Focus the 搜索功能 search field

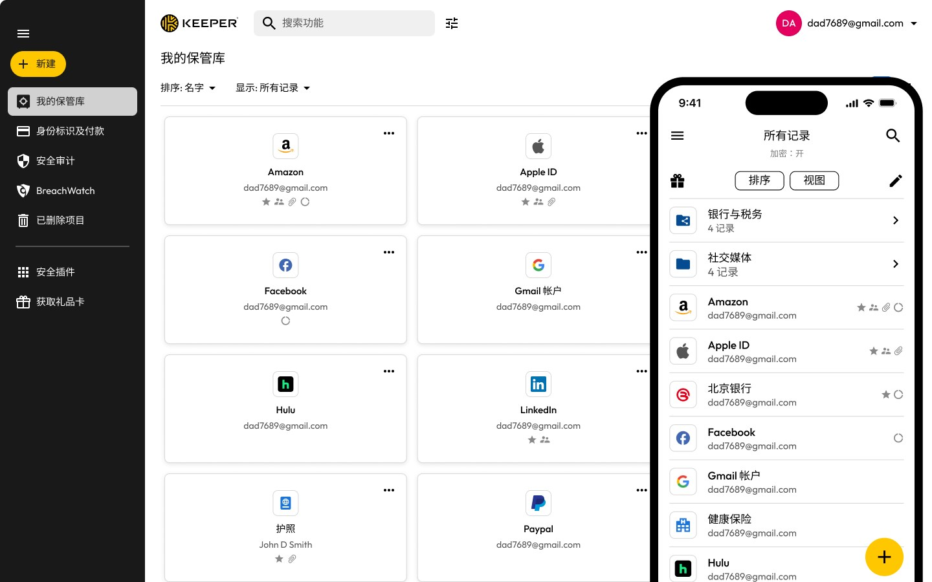coord(344,23)
